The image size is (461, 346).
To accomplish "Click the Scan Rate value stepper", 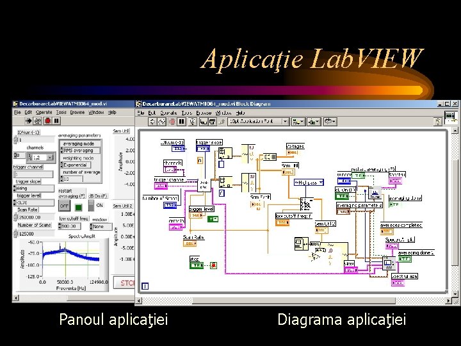I will (15, 217).
